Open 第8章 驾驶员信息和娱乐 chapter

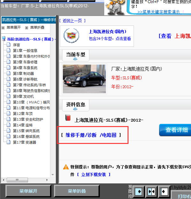tap(31, 91)
